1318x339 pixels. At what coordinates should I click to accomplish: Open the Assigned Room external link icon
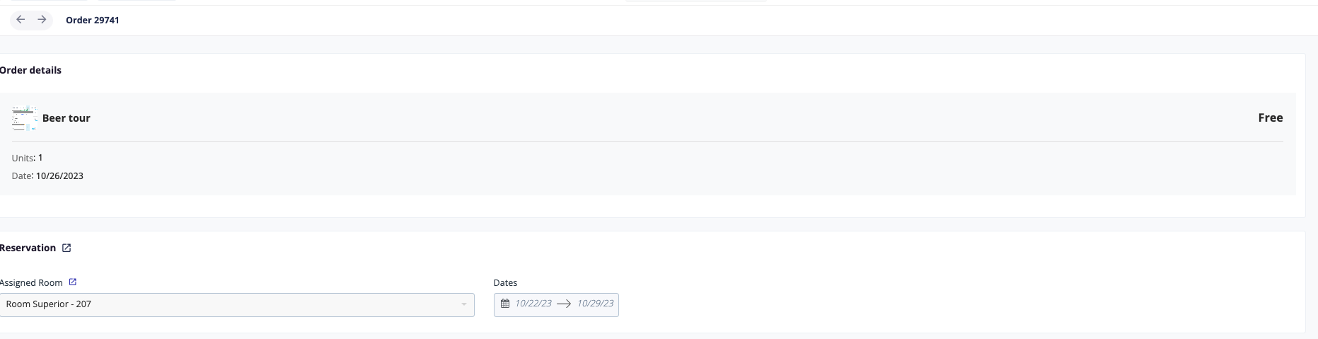click(x=72, y=282)
